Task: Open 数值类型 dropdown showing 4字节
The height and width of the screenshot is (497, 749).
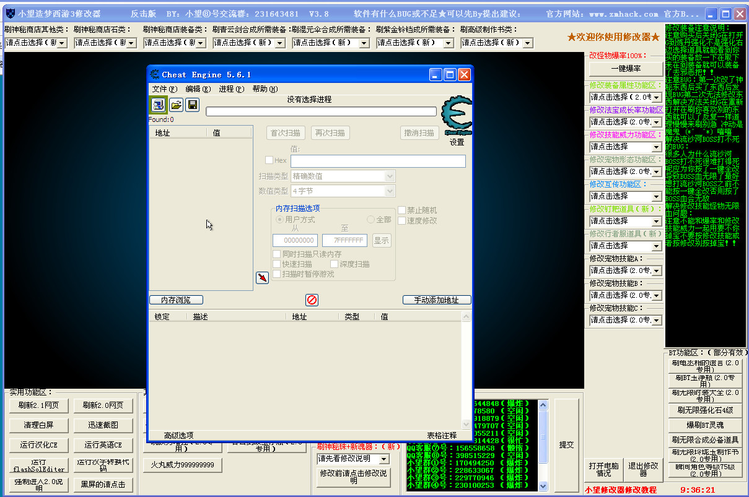Action: [343, 191]
